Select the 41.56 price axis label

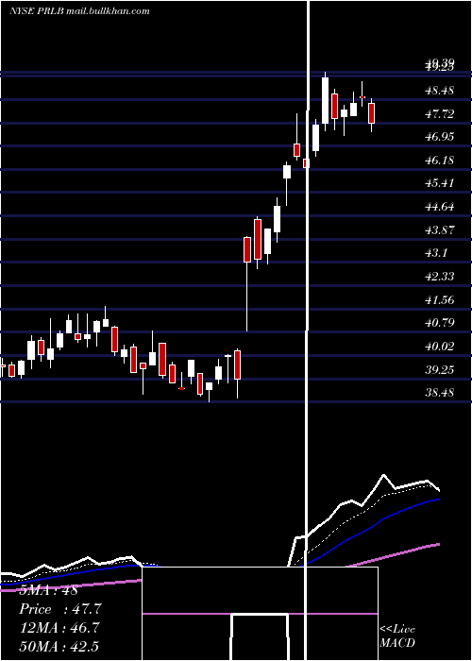(439, 299)
